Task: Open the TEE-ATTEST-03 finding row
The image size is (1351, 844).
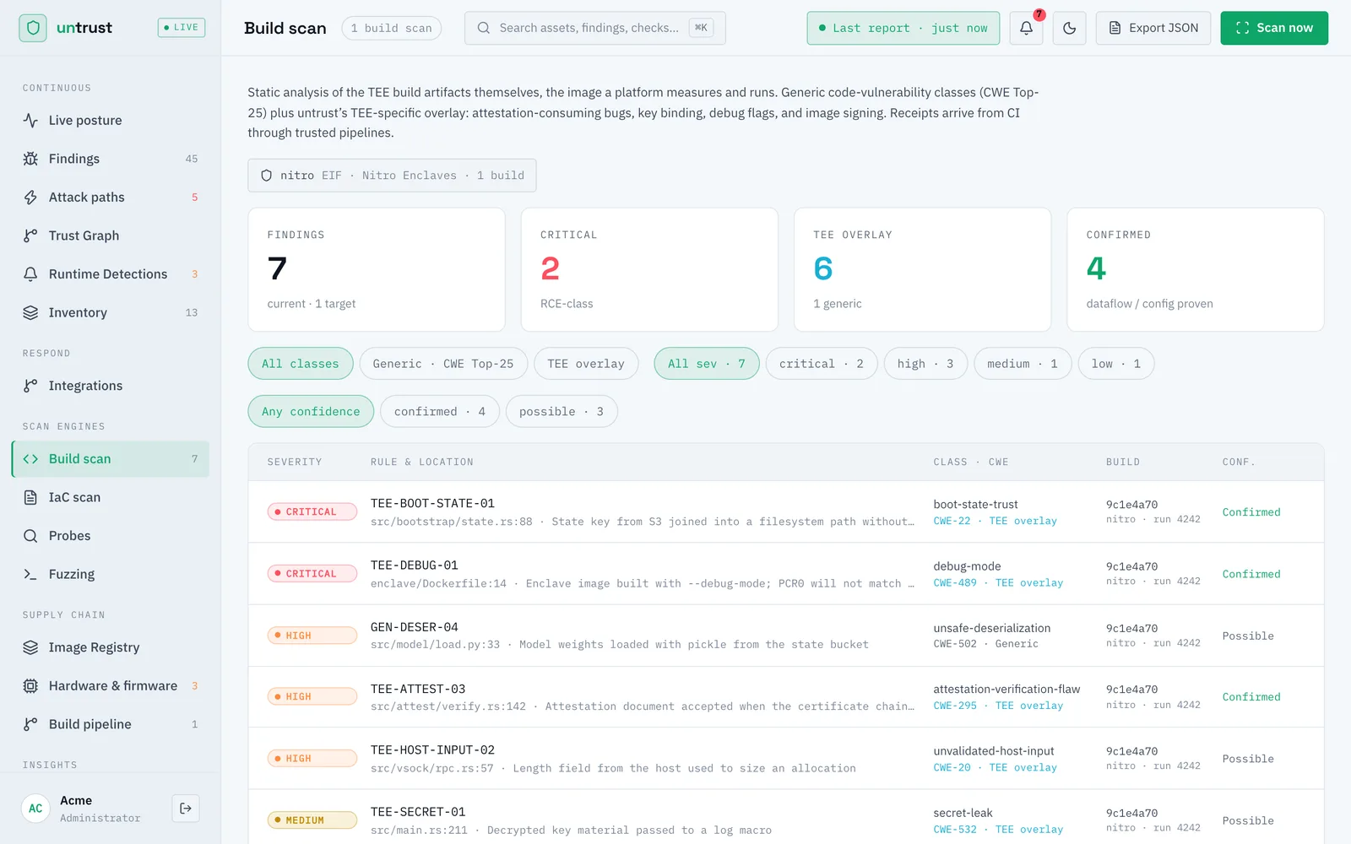Action: (x=786, y=697)
